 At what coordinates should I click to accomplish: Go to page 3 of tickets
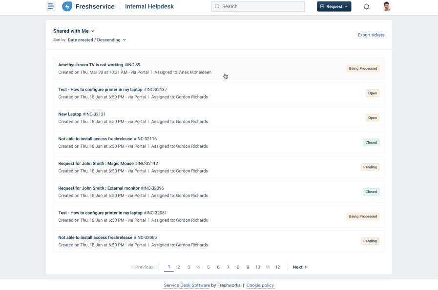188,267
